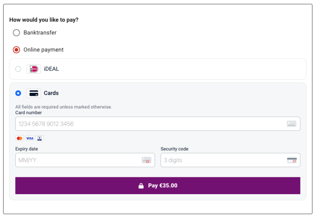Viewport: 316px width, 218px height.
Task: Click the lock icon on Pay button
Action: pyautogui.click(x=141, y=186)
